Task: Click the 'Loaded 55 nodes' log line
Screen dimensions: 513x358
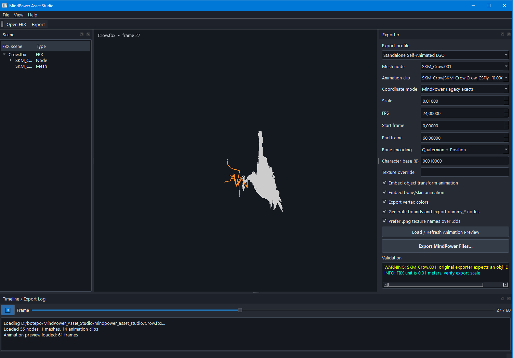Action: (51, 329)
